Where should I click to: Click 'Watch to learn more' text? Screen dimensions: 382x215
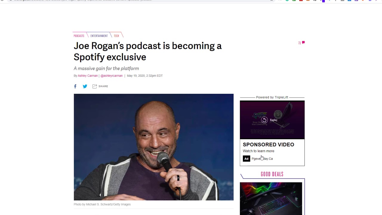tap(258, 151)
